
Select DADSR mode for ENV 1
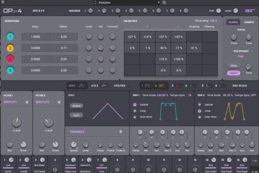[x=135, y=104]
